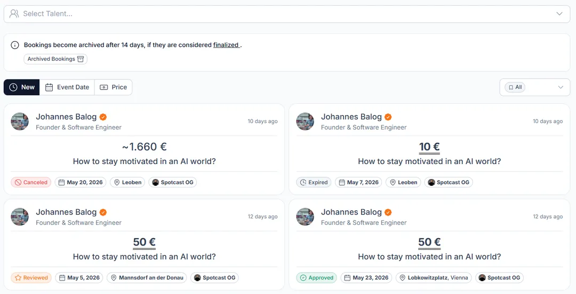Click verified badge on the 10 € card

(388, 117)
